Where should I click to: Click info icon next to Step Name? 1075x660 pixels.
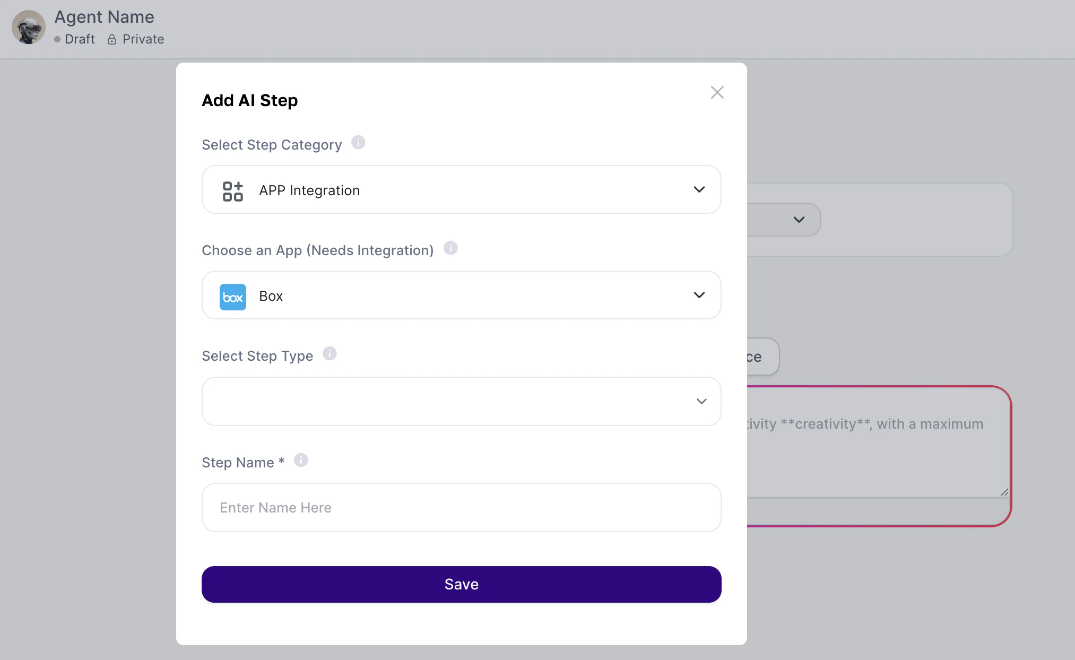(301, 461)
